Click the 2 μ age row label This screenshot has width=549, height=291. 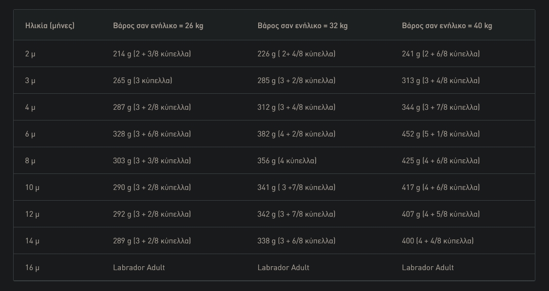point(30,54)
